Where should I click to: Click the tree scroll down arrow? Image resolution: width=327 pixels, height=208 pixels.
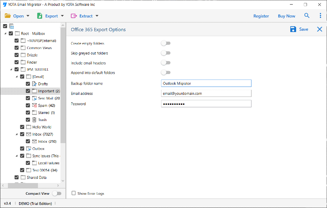[63, 181]
